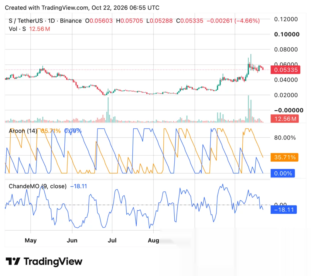Click the red 0.05335 current price tag
The image size is (311, 276).
pyautogui.click(x=285, y=70)
